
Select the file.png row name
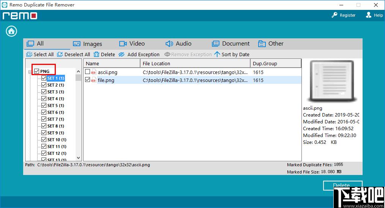(x=106, y=80)
